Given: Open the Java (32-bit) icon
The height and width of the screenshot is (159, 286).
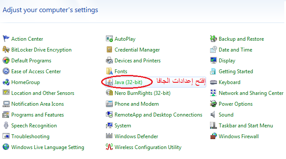Looking at the screenshot, I should pos(109,82).
